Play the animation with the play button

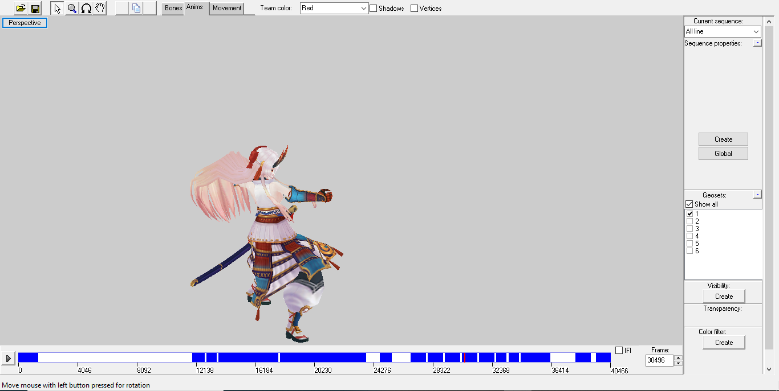[9, 359]
